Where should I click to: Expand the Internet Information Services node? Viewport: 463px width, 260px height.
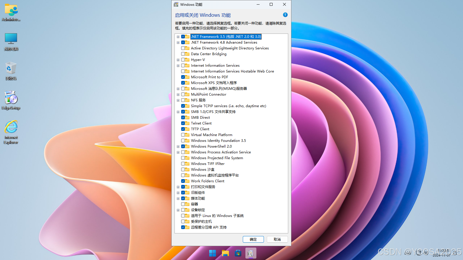[x=178, y=66]
